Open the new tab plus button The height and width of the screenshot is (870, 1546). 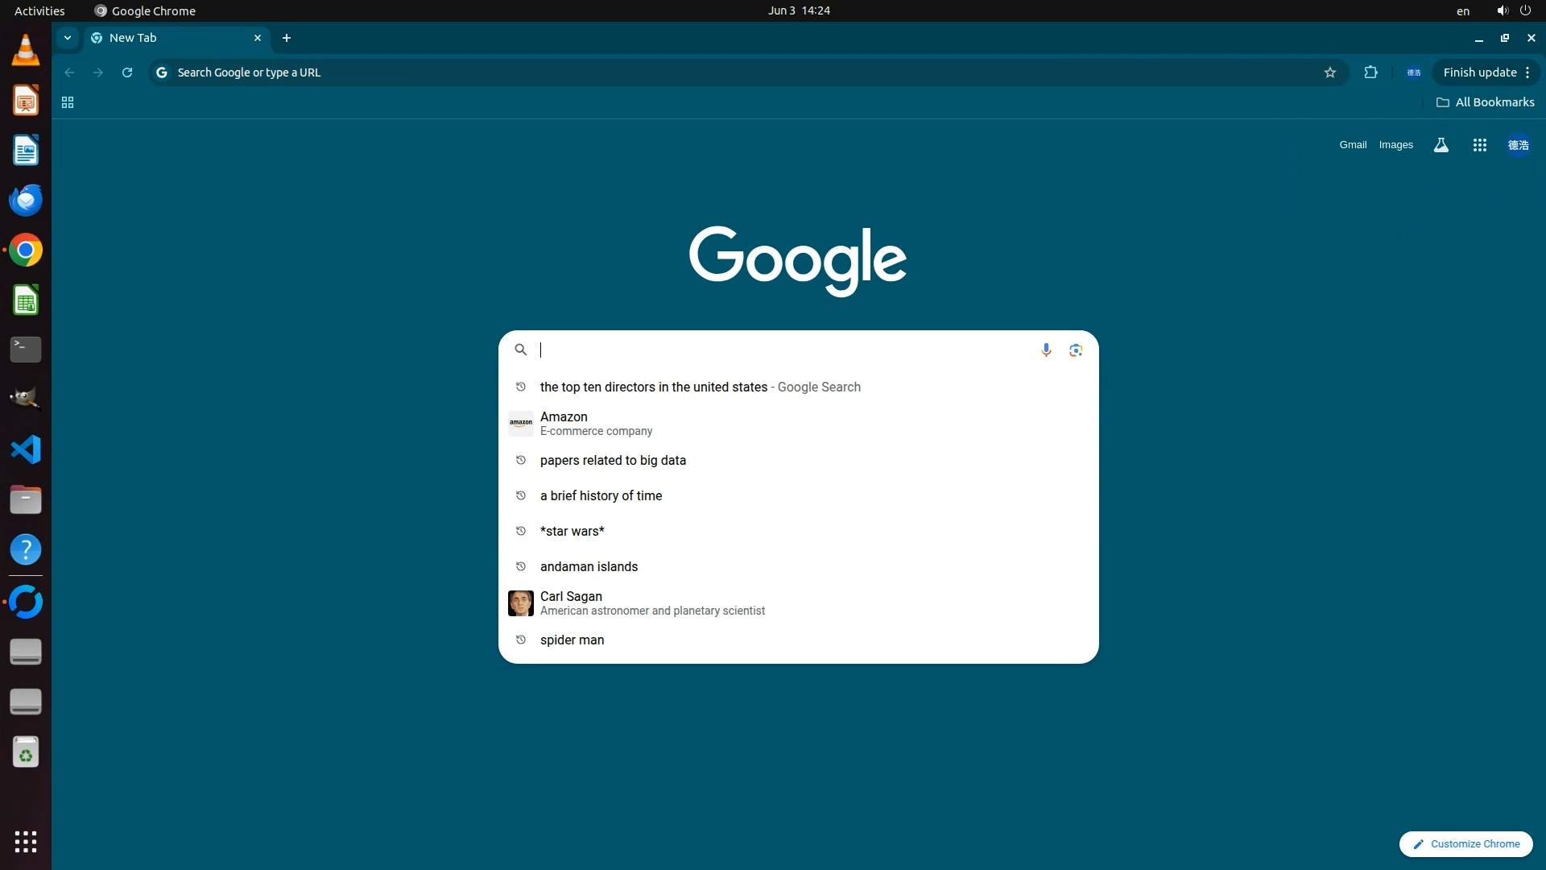(287, 38)
